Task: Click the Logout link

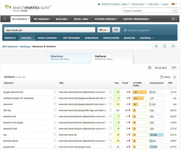Action: [x=165, y=4]
